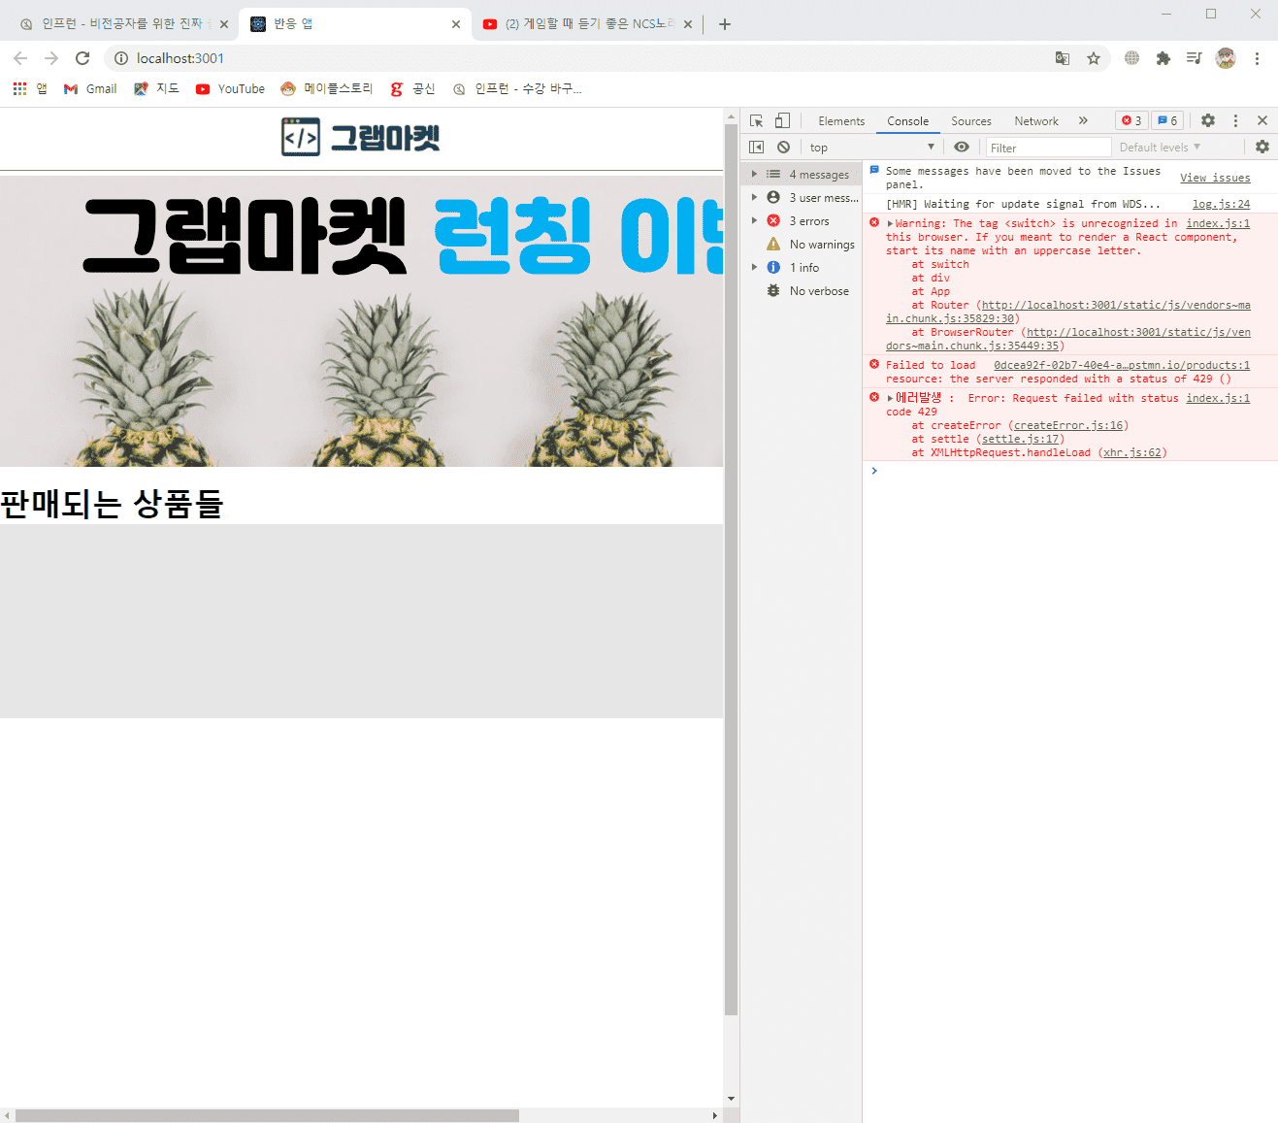
Task: Open the top JavaScript context dropdown
Action: [x=871, y=148]
